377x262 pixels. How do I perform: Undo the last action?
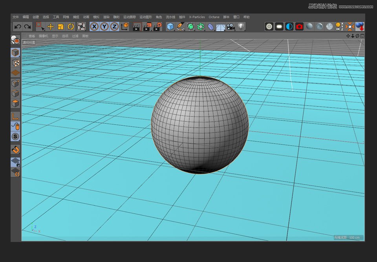click(17, 27)
